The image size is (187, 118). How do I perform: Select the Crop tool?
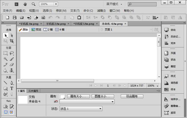[x=12, y=41]
